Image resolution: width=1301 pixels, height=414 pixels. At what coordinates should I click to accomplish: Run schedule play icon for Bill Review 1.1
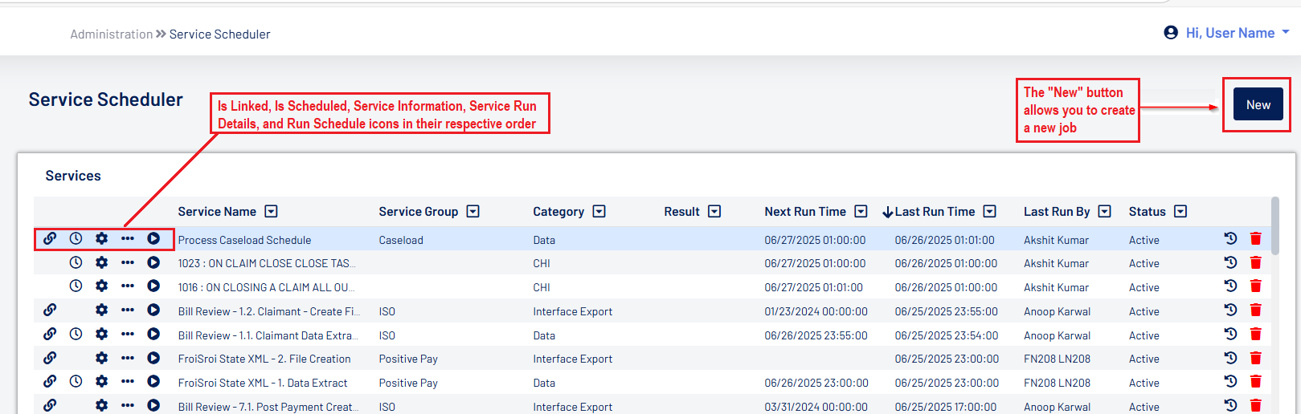point(153,334)
